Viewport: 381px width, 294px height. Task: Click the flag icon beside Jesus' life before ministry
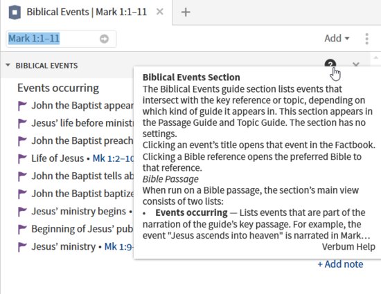[22, 123]
